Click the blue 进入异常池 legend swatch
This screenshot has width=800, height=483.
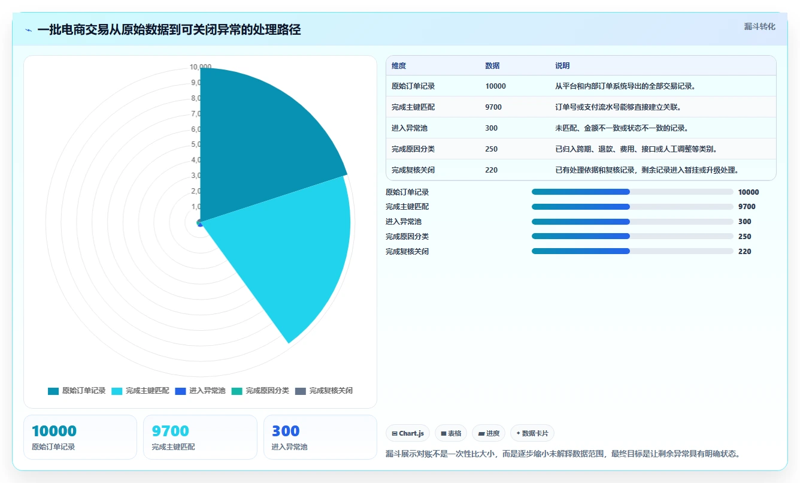181,391
